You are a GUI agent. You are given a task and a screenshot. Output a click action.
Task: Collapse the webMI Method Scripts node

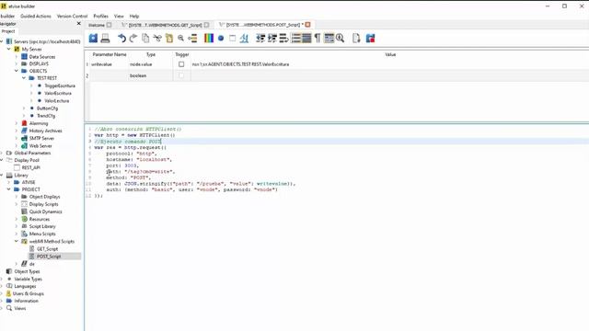point(17,241)
